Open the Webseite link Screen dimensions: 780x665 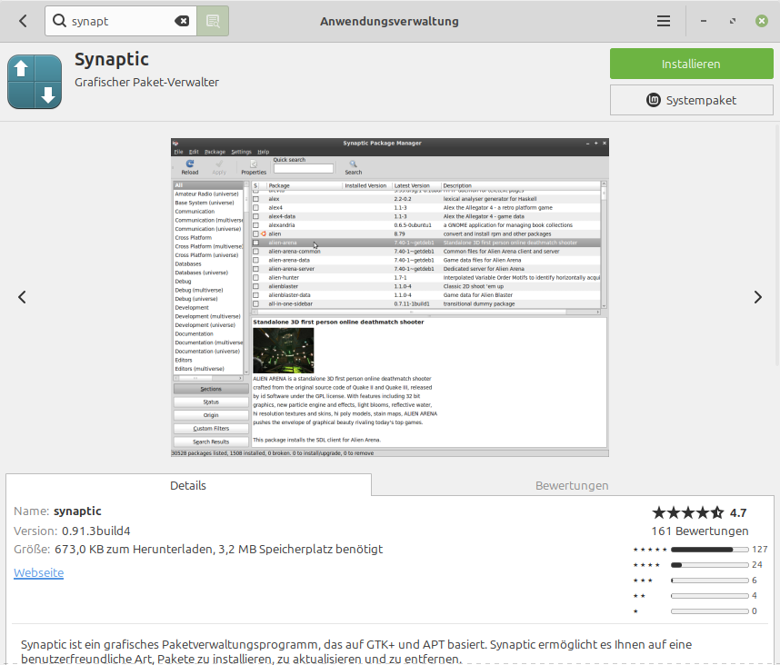point(39,572)
